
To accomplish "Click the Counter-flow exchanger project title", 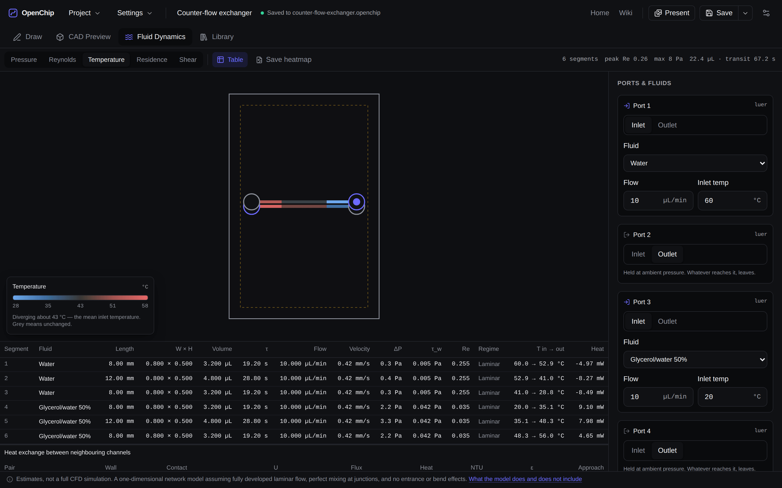I will pyautogui.click(x=214, y=13).
